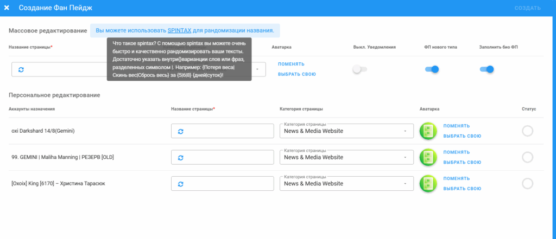The image size is (556, 239).
Task: Click the Персональное редактирование heading
Action: coord(54,95)
